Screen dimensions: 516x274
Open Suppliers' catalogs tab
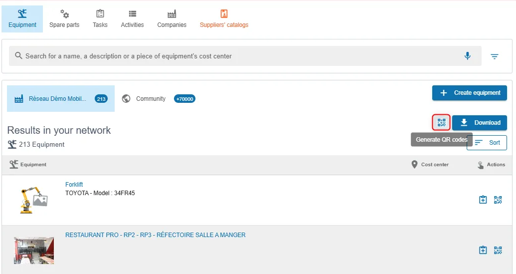pos(224,19)
